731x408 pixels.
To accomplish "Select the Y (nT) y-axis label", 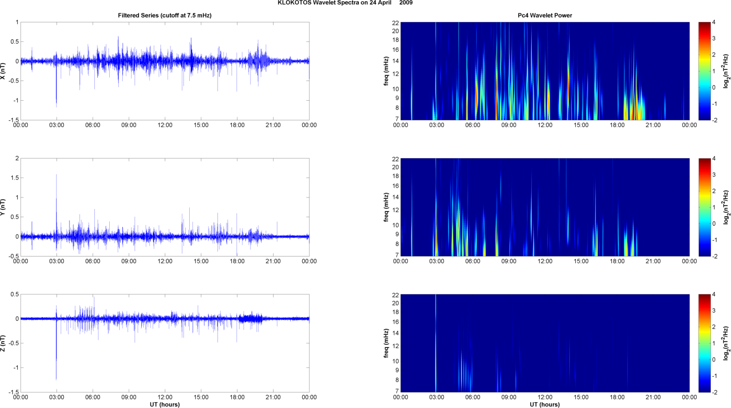I will tap(3, 207).
